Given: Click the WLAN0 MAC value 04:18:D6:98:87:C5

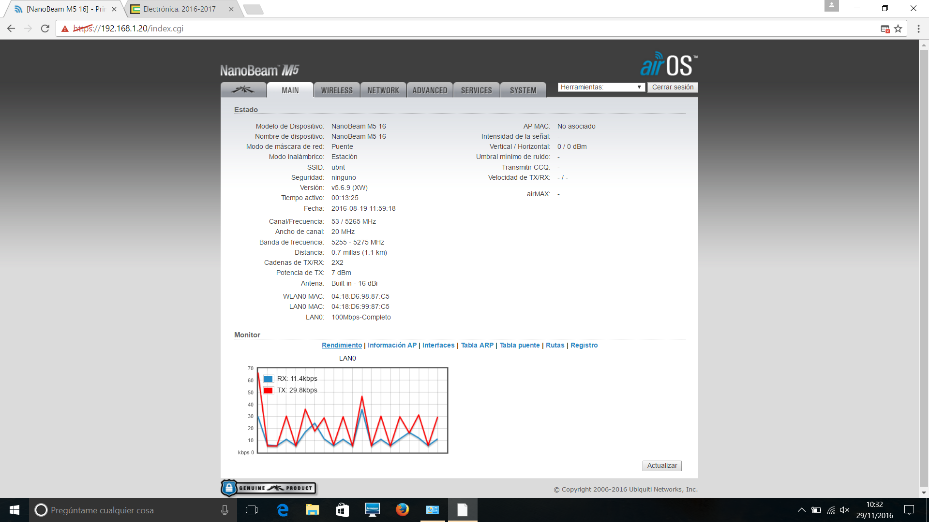Looking at the screenshot, I should 360,296.
